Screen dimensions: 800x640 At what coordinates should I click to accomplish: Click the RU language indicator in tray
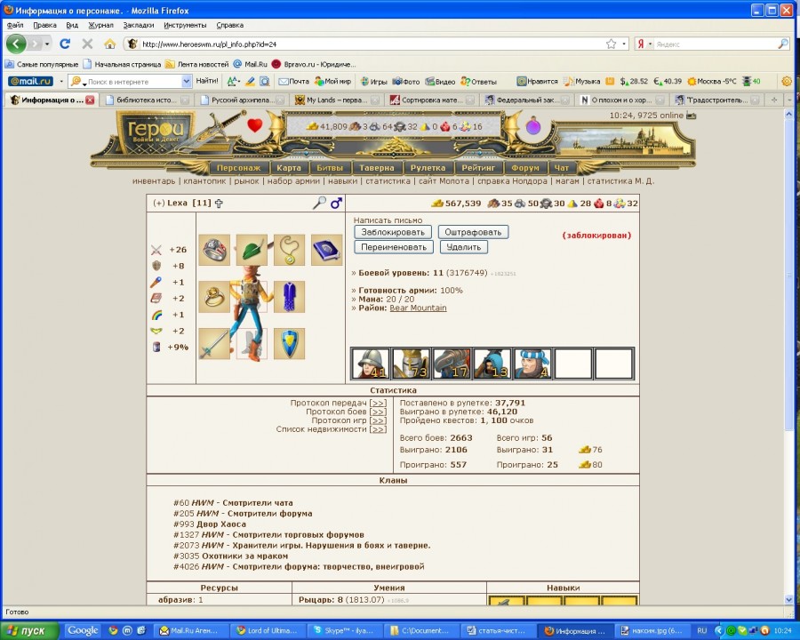click(702, 631)
